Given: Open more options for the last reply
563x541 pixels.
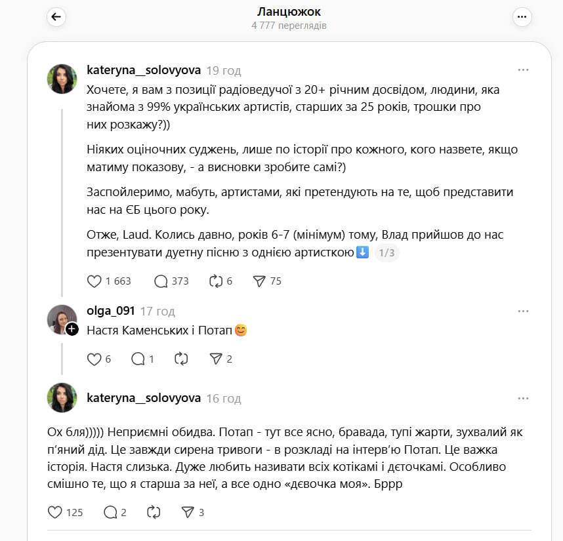Looking at the screenshot, I should [x=523, y=398].
